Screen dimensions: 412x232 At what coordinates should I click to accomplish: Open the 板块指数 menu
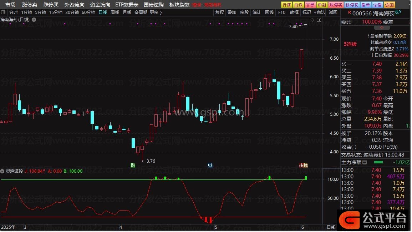click(x=179, y=5)
